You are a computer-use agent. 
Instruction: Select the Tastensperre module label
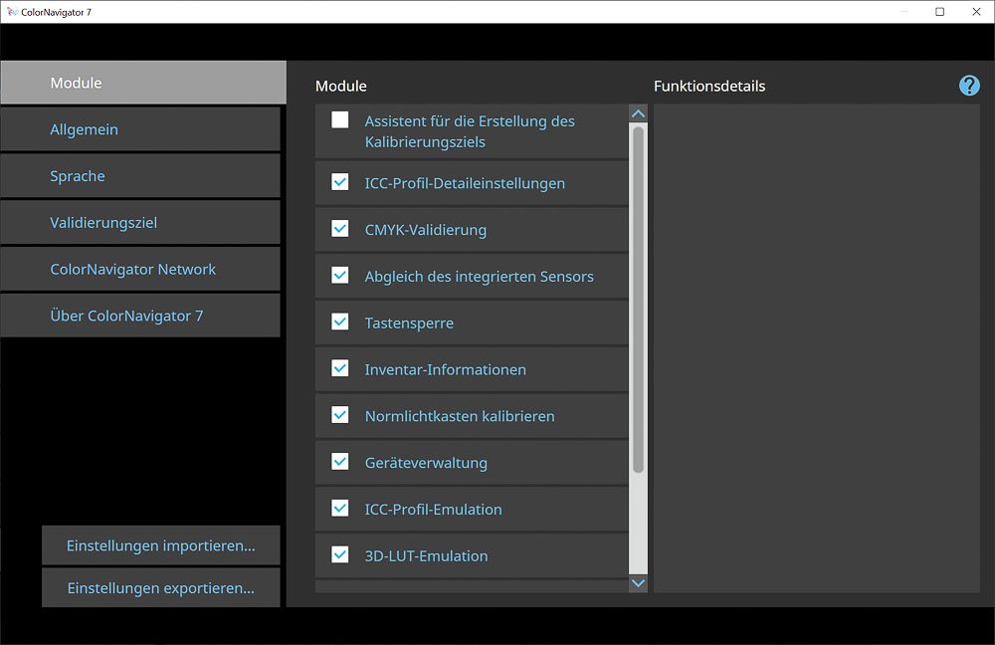point(409,323)
